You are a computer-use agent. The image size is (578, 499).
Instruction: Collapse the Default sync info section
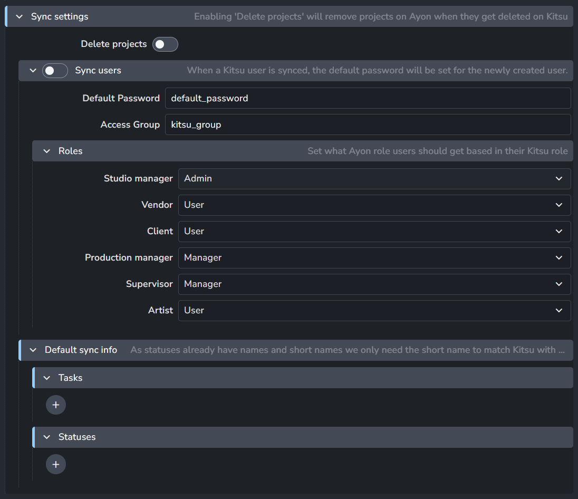(x=33, y=350)
